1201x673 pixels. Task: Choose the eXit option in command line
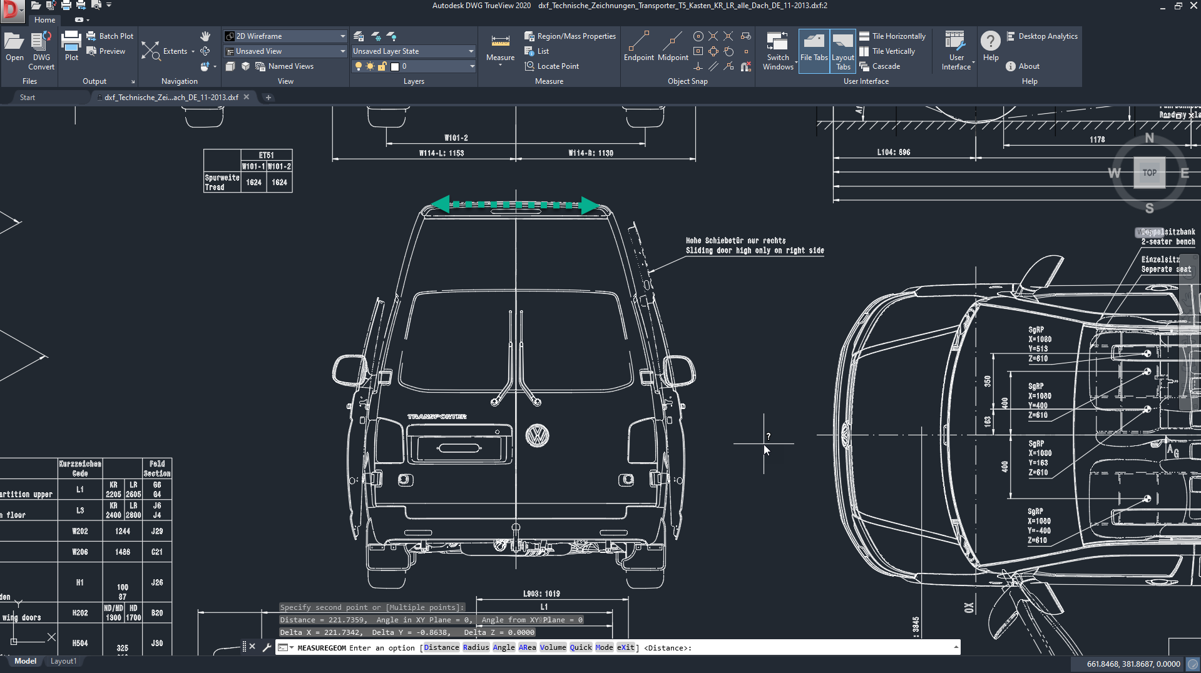tap(625, 647)
